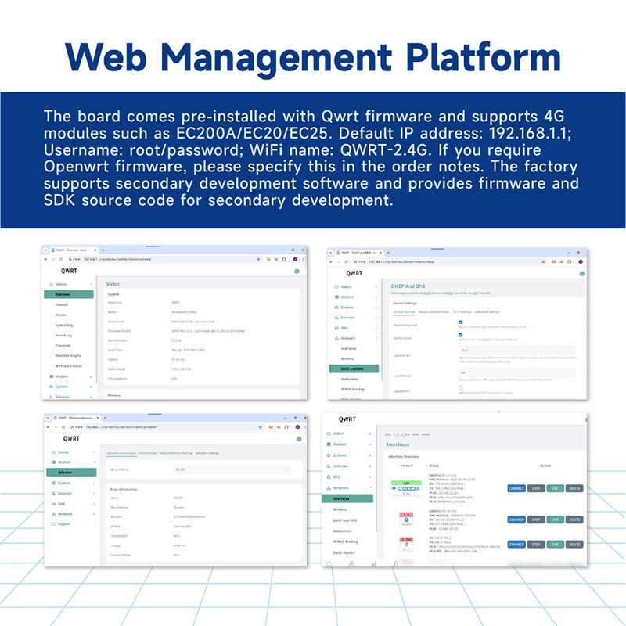This screenshot has height=626, width=626.
Task: Click the LAN interface network icon box
Action: 406,487
